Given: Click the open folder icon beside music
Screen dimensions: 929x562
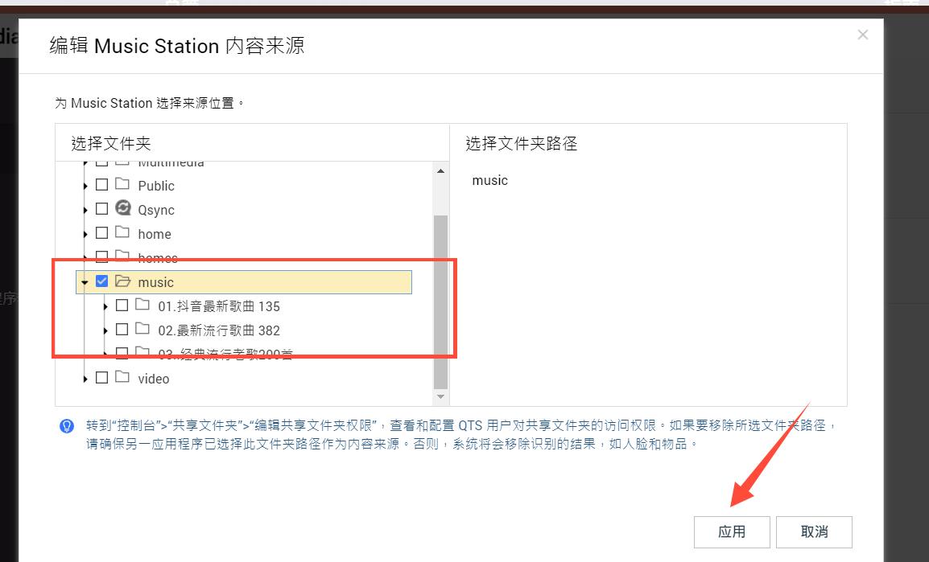Looking at the screenshot, I should click(x=122, y=281).
